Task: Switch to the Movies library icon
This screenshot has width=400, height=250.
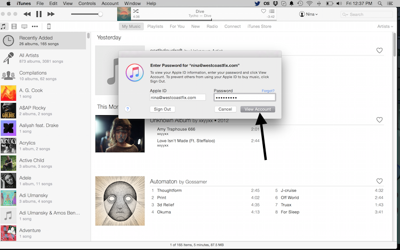Action: click(x=14, y=26)
